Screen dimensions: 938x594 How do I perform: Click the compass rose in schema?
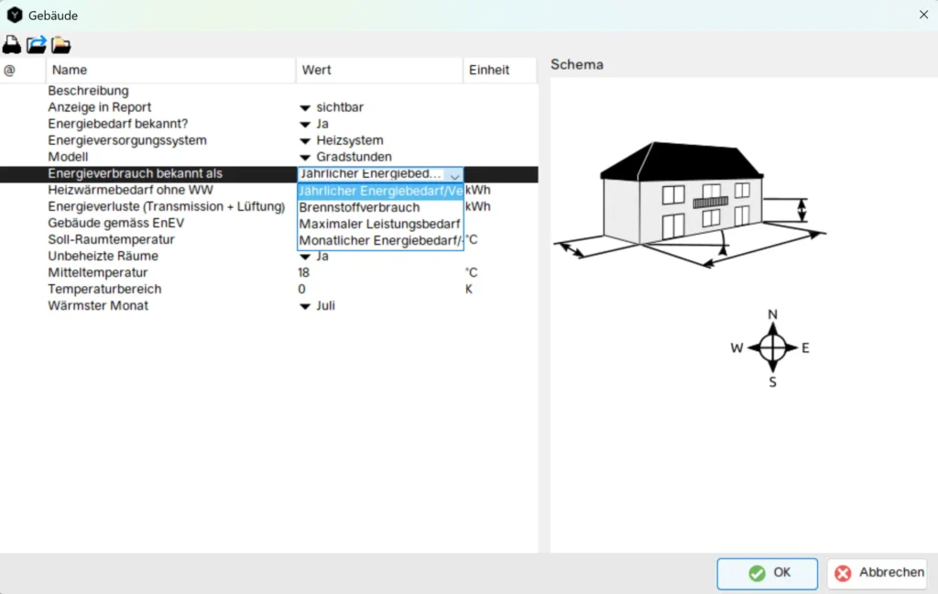pos(772,347)
